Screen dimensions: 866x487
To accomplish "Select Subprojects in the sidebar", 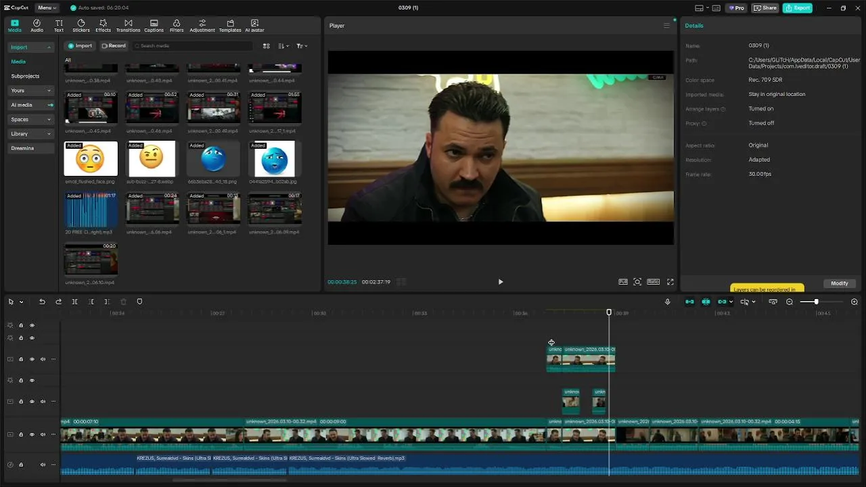I will pyautogui.click(x=25, y=76).
